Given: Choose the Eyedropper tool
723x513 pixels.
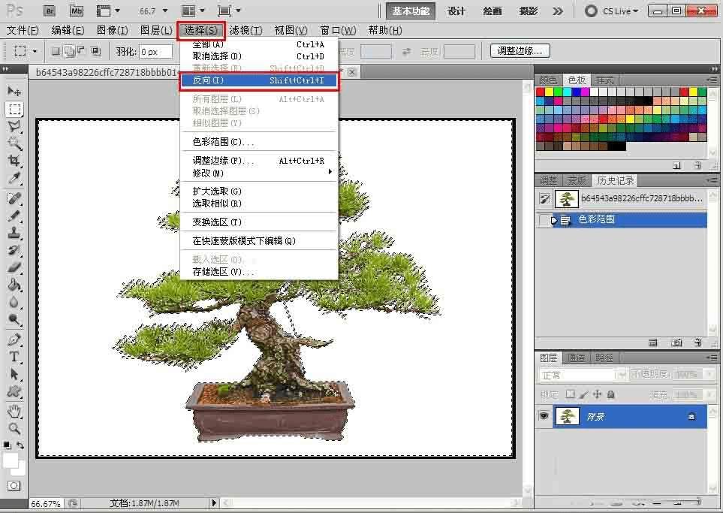Looking at the screenshot, I should pos(14,179).
